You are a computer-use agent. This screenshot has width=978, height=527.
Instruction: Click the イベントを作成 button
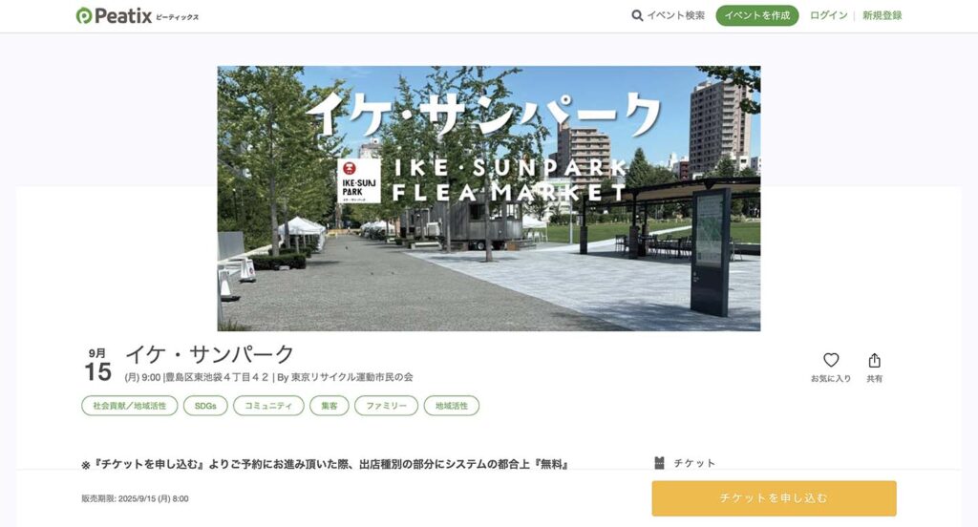click(x=757, y=15)
